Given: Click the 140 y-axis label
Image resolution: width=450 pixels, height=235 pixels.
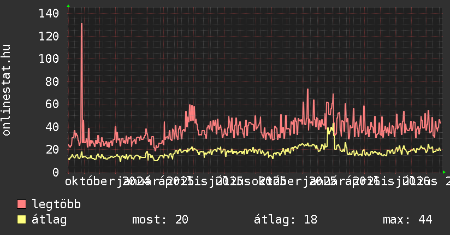Looking at the screenshot, I should pos(49,13).
